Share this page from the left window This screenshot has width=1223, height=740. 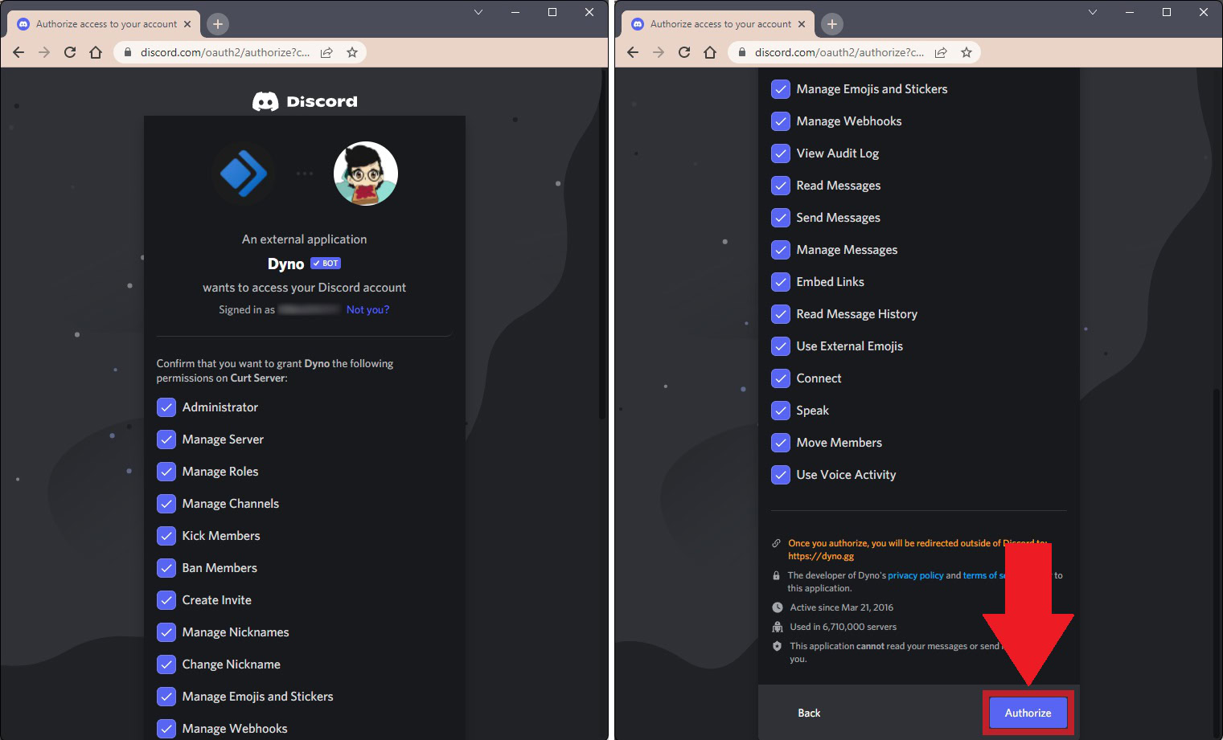(x=326, y=52)
